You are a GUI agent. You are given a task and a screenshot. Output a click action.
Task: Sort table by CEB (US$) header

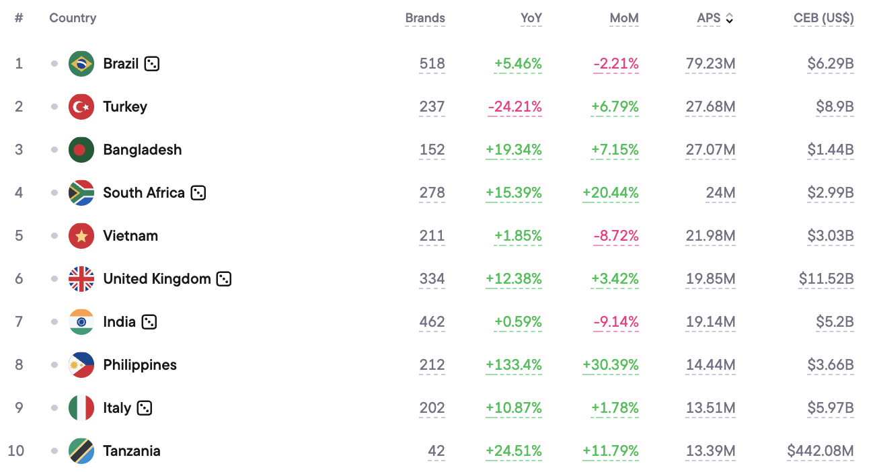point(824,18)
